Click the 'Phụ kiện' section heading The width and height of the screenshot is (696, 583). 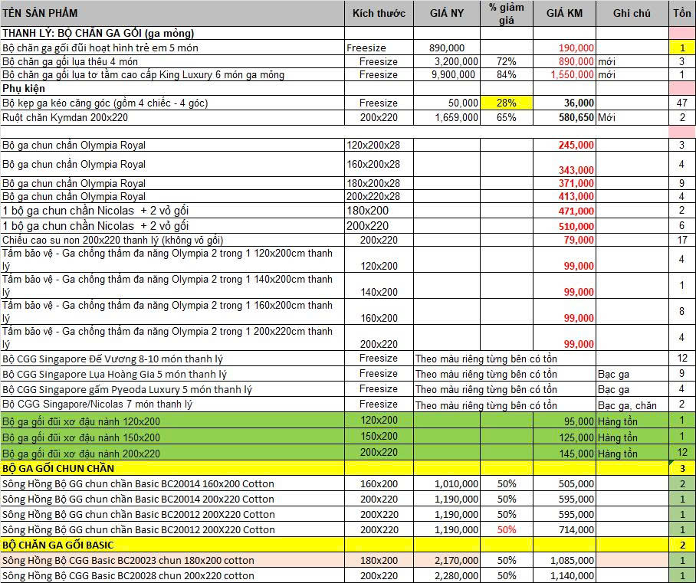[172, 88]
